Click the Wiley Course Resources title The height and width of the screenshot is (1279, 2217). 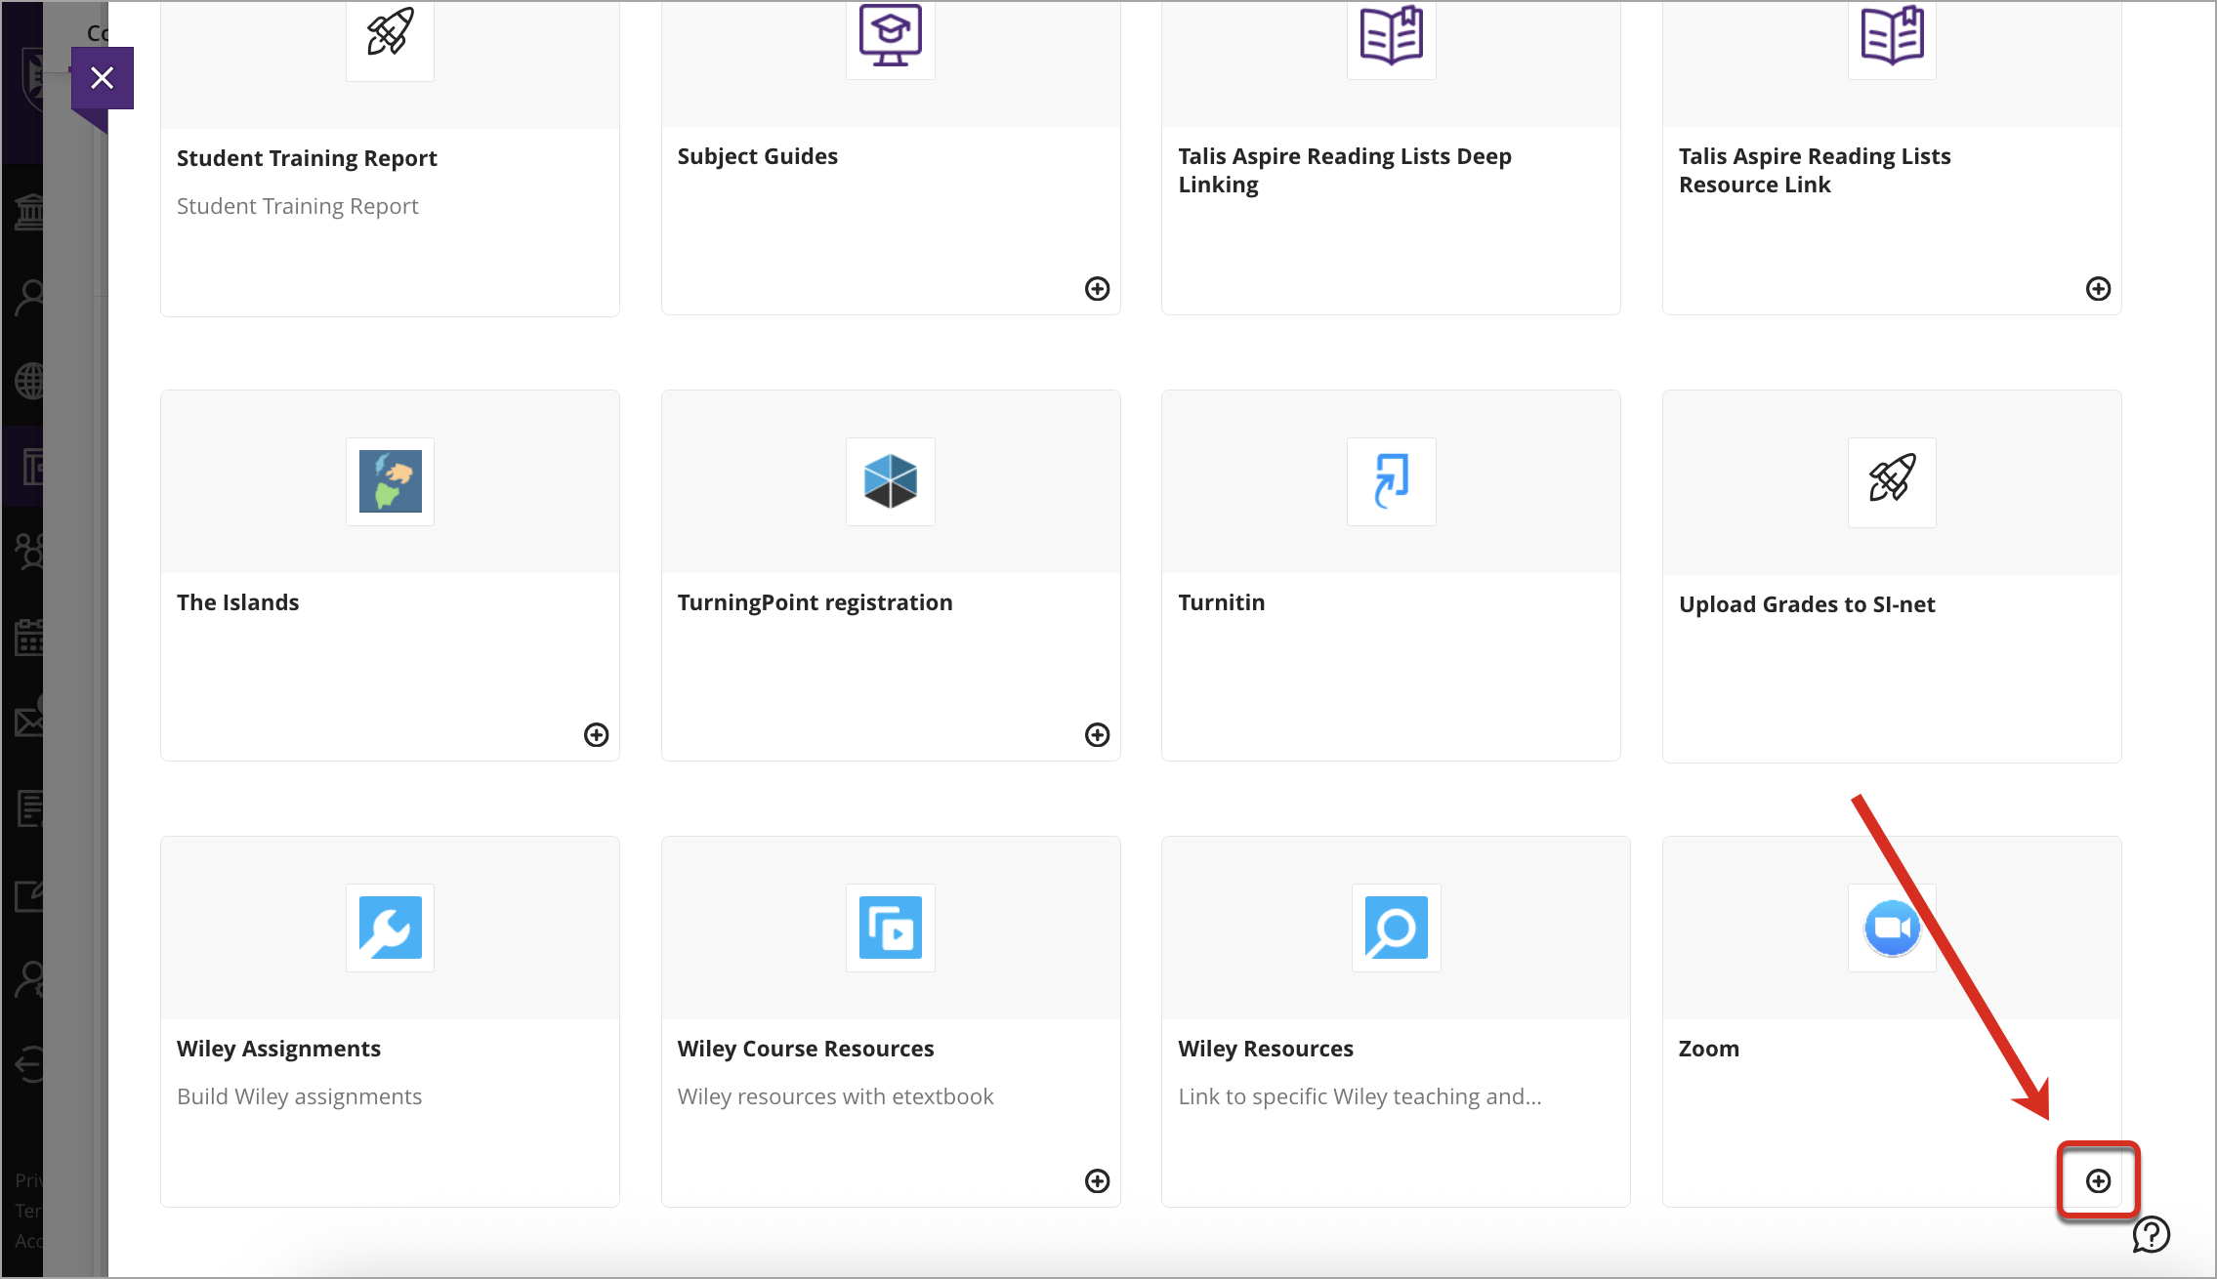tap(806, 1049)
